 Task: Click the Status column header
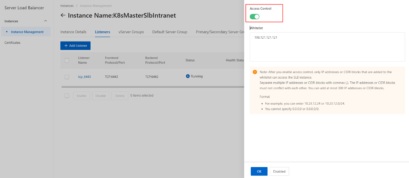click(x=190, y=60)
